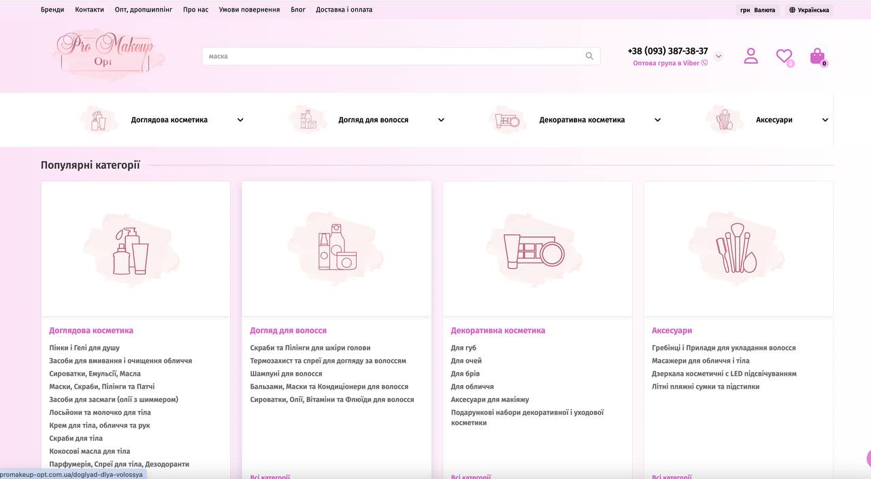Viewport: 871px width, 479px height.
Task: Click the makeup palette icon beside Декоративна косметика menu
Action: point(508,120)
